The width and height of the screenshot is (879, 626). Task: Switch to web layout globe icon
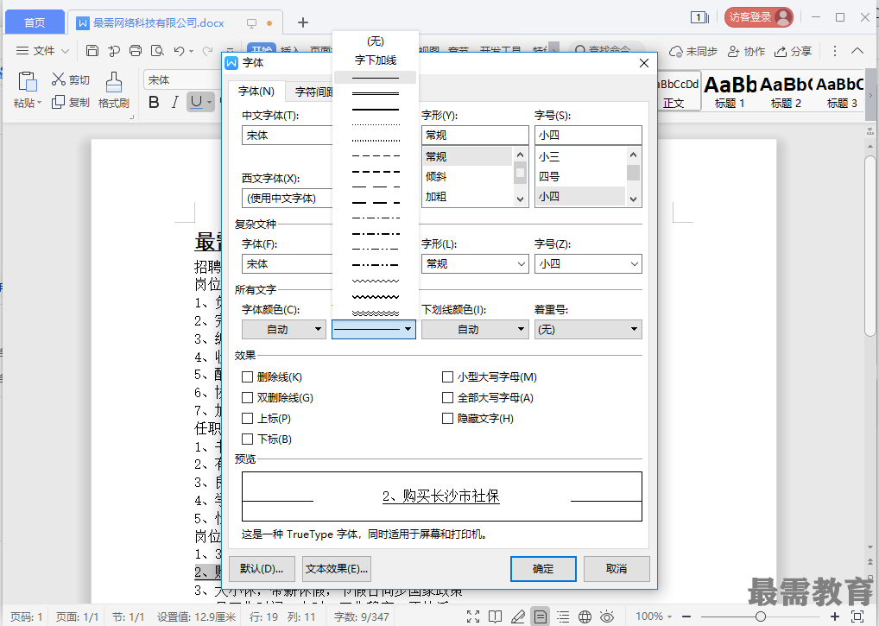click(585, 617)
